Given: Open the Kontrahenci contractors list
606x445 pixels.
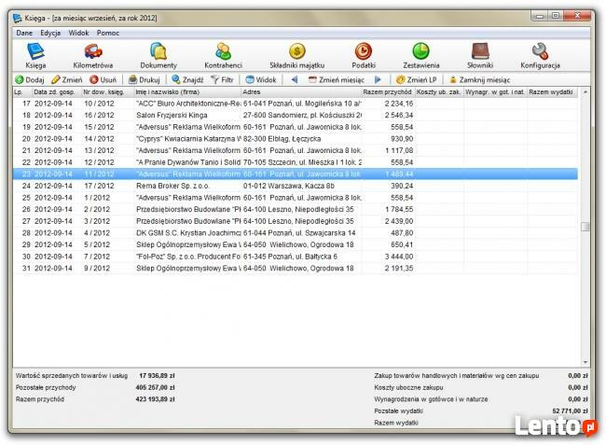Looking at the screenshot, I should (224, 55).
